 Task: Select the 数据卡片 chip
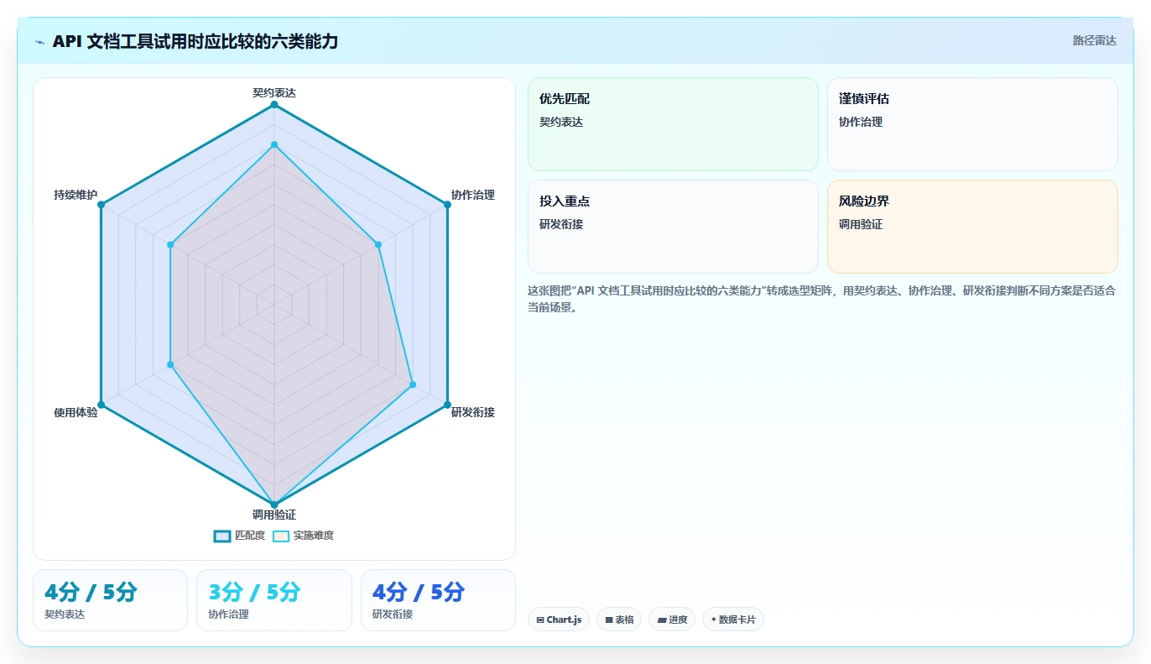click(x=733, y=620)
